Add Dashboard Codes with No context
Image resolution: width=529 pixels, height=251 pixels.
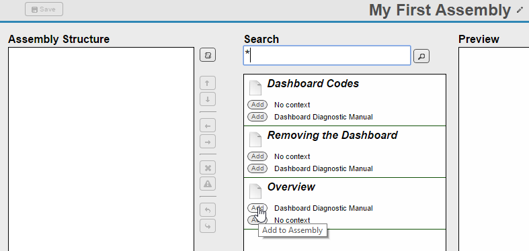pos(257,105)
